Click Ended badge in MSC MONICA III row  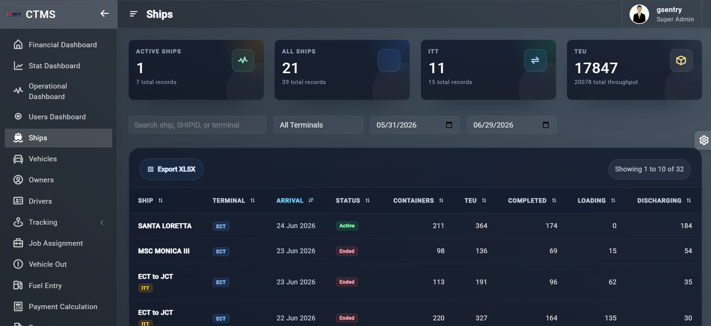347,251
